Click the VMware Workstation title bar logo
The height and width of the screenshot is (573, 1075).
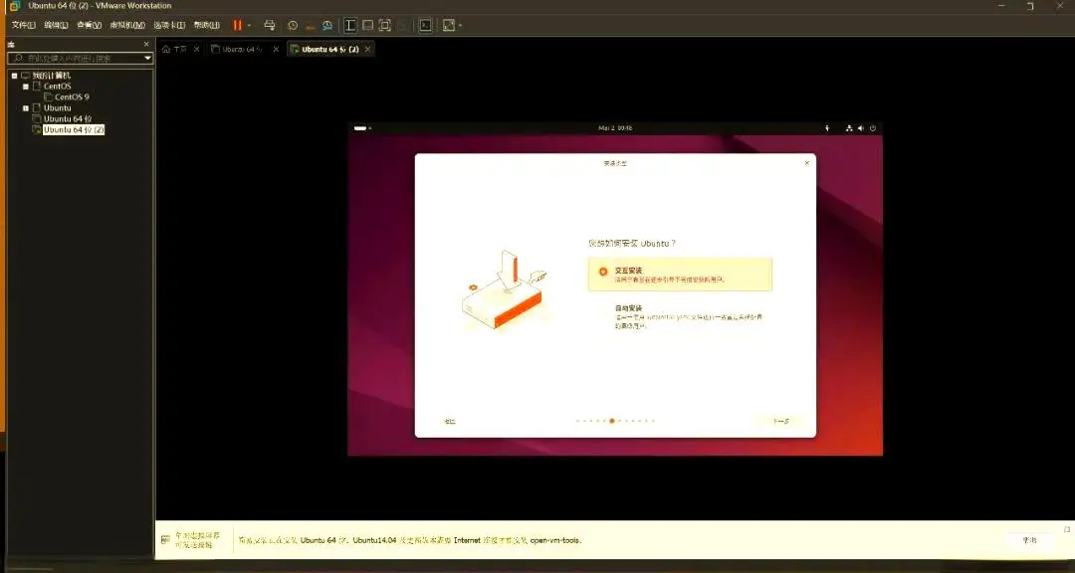[x=14, y=6]
